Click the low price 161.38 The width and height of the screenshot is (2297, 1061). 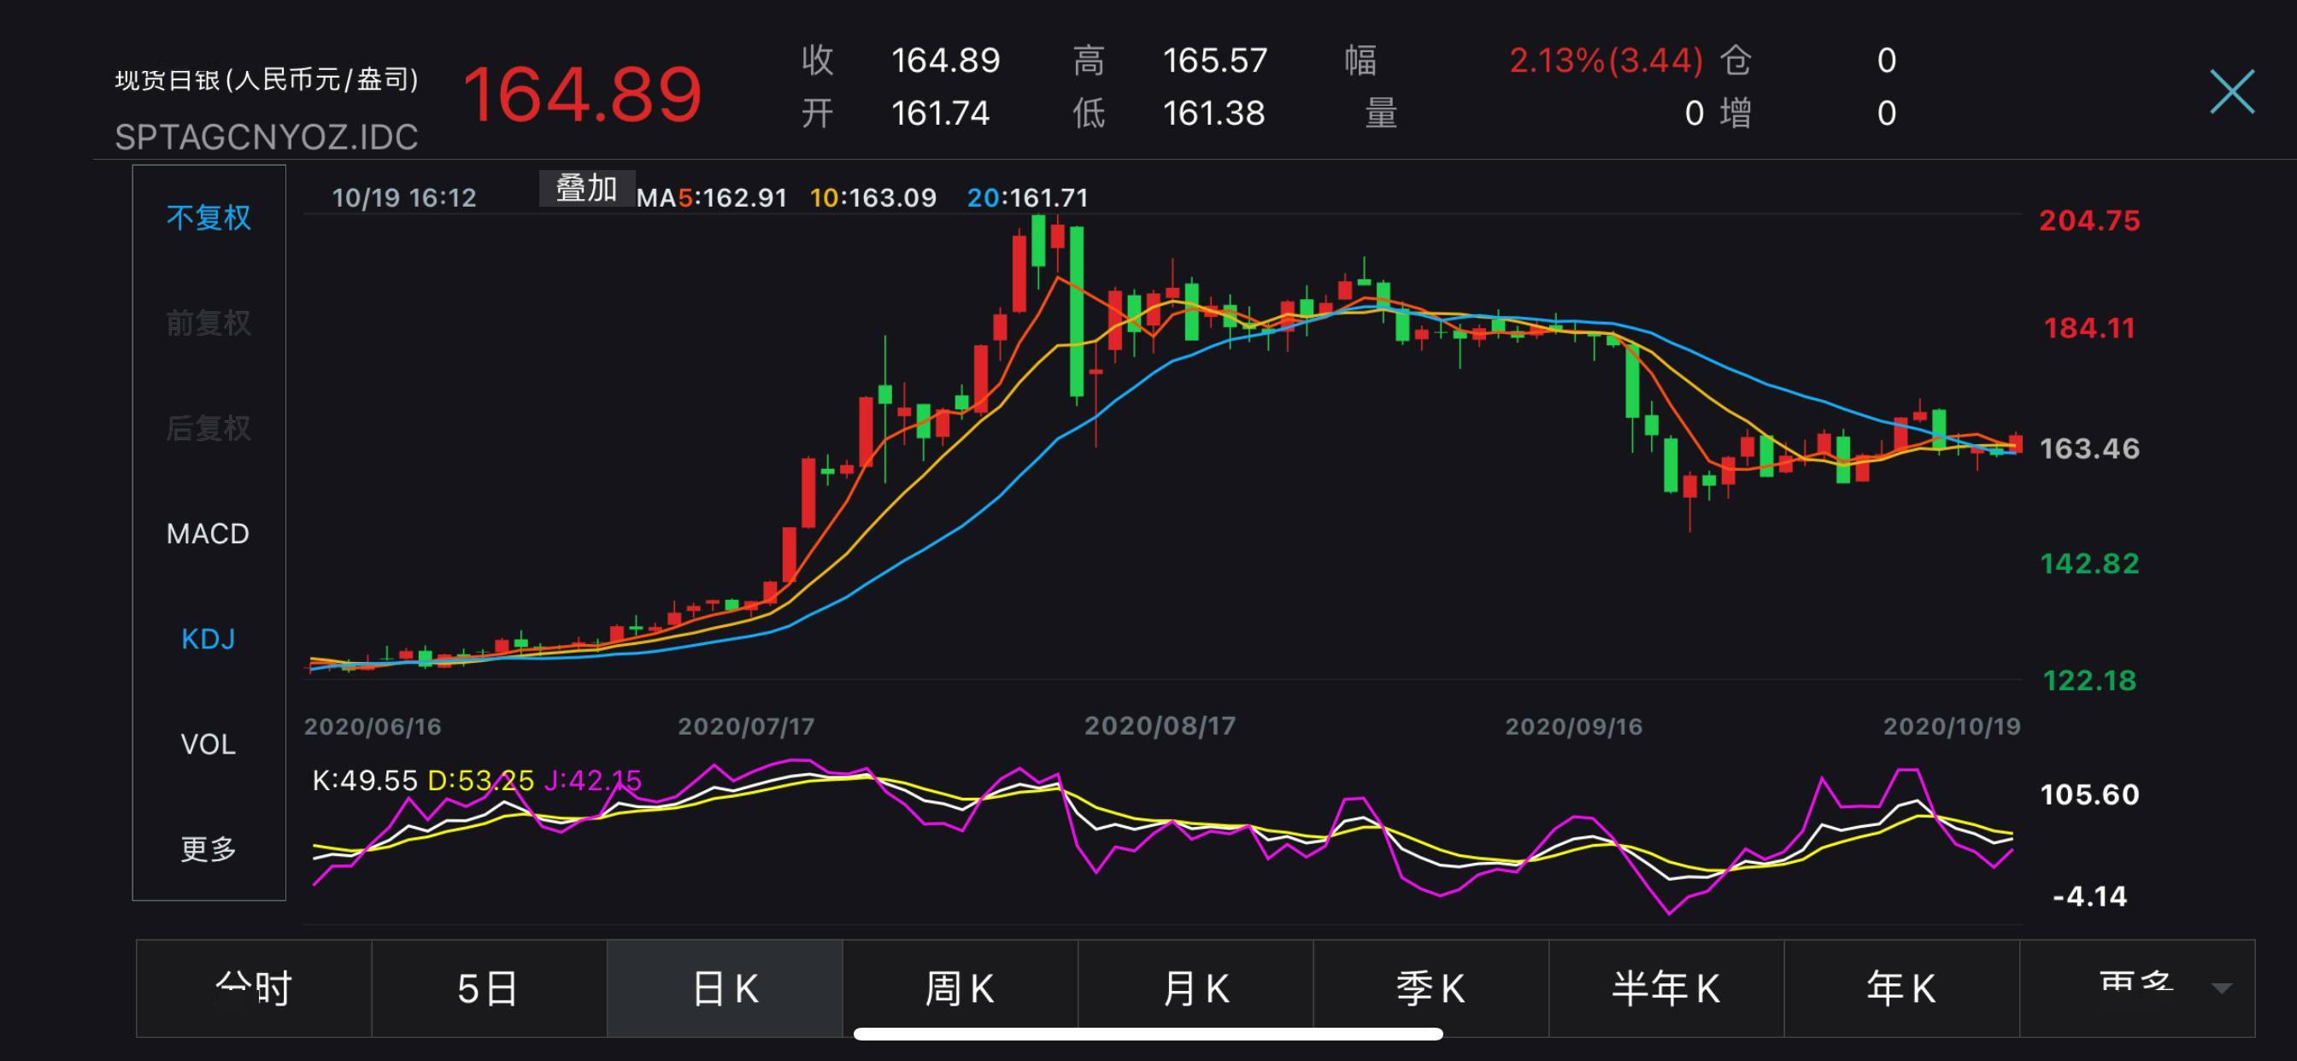pyautogui.click(x=1213, y=114)
